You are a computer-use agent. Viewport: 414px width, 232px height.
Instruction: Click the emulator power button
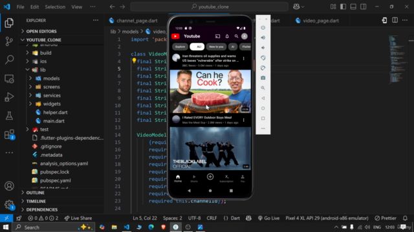click(x=263, y=28)
